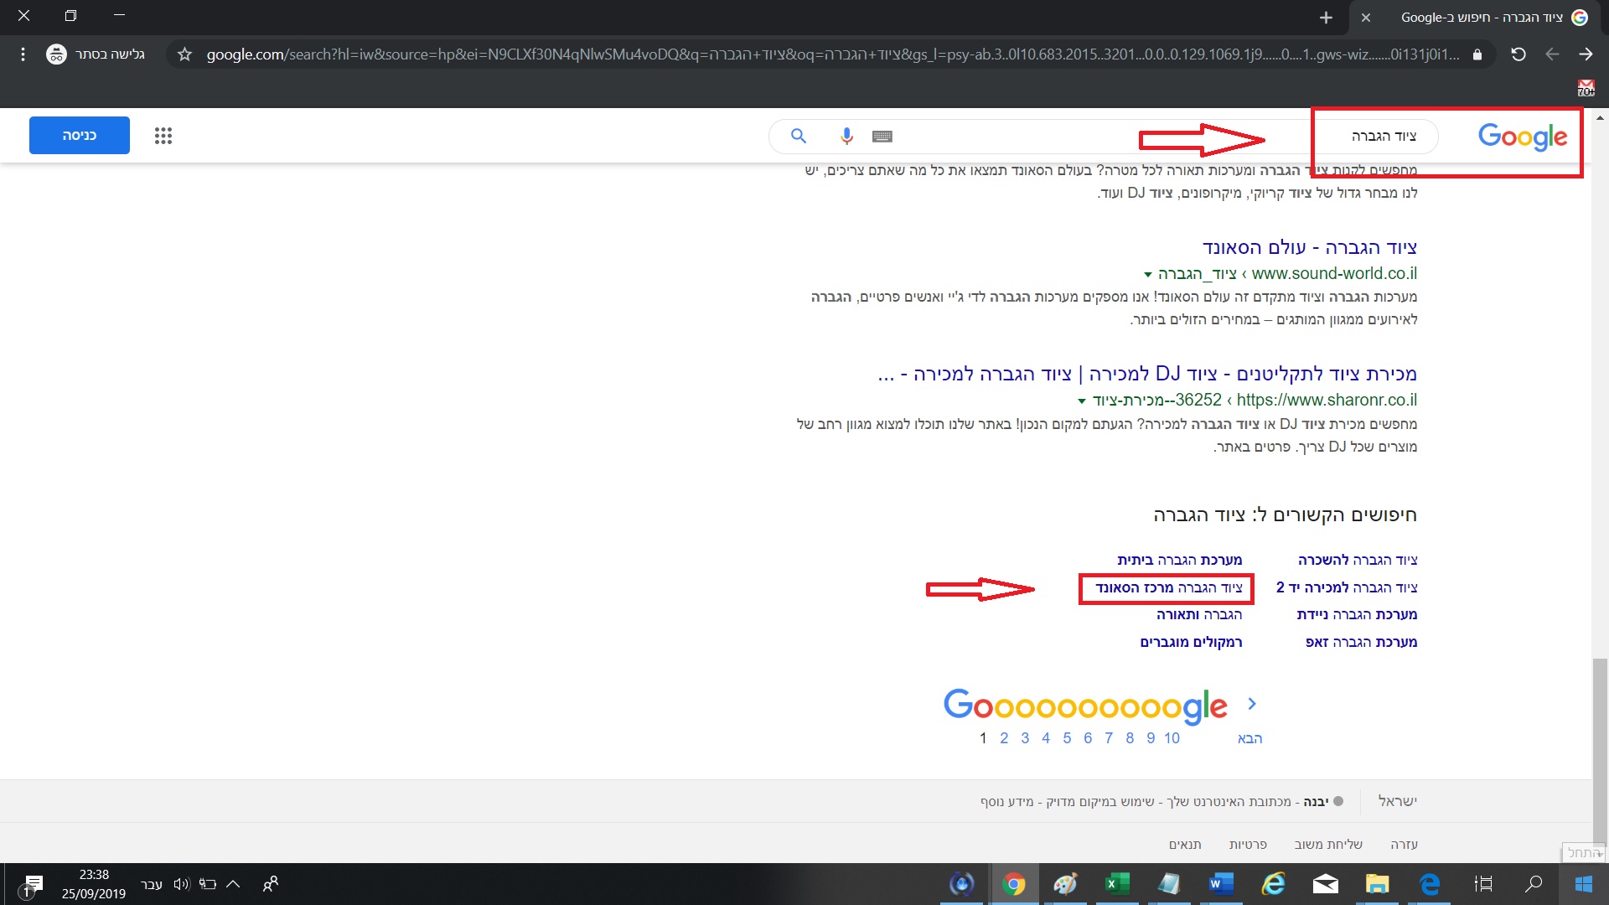Click the page vertical scrollbar thumb

[x=1600, y=751]
